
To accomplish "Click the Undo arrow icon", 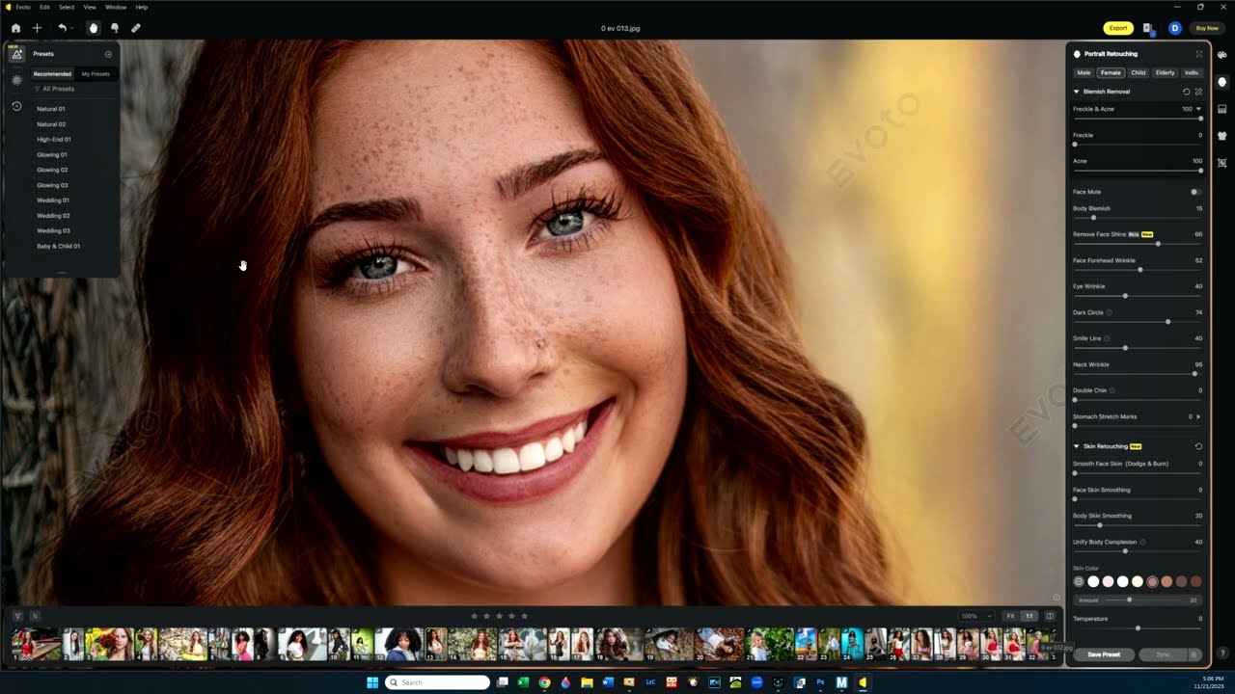I will click(x=62, y=28).
